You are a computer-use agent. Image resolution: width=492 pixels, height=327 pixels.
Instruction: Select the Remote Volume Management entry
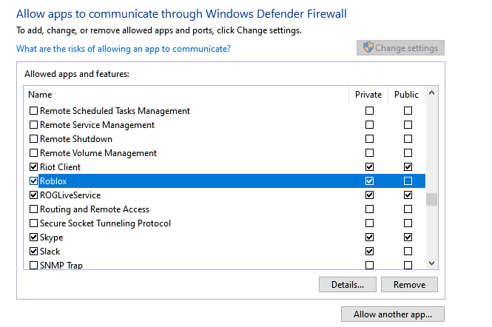[98, 153]
